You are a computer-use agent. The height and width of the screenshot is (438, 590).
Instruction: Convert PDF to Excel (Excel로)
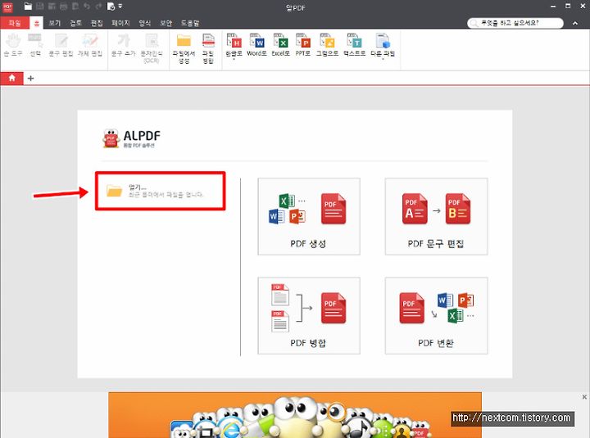pos(281,45)
